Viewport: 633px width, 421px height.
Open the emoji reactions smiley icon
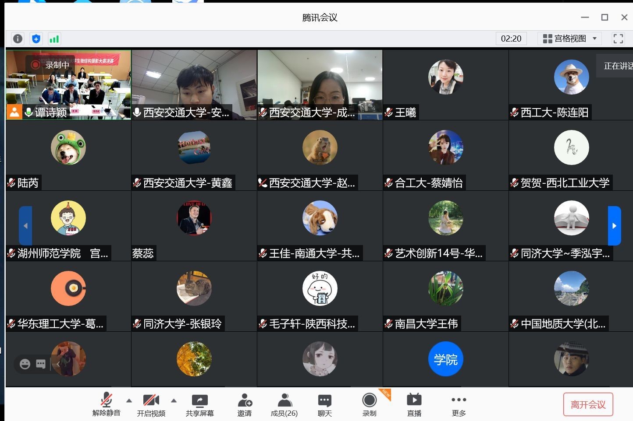pos(25,364)
